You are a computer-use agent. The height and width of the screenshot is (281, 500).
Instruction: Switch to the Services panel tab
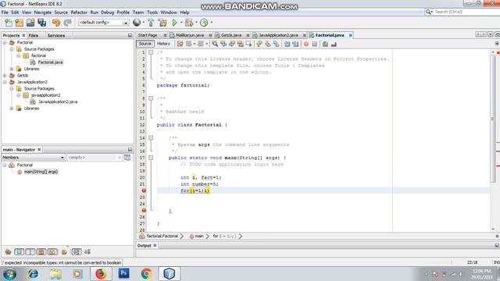pyautogui.click(x=56, y=35)
